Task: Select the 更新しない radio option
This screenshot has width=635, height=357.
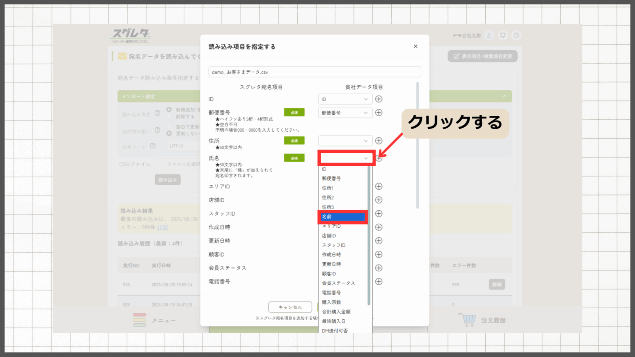Action: tap(169, 134)
